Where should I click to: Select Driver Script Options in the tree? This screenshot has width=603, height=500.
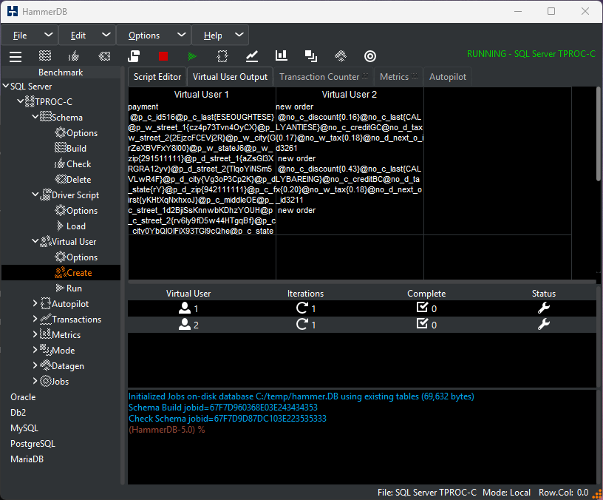click(76, 211)
